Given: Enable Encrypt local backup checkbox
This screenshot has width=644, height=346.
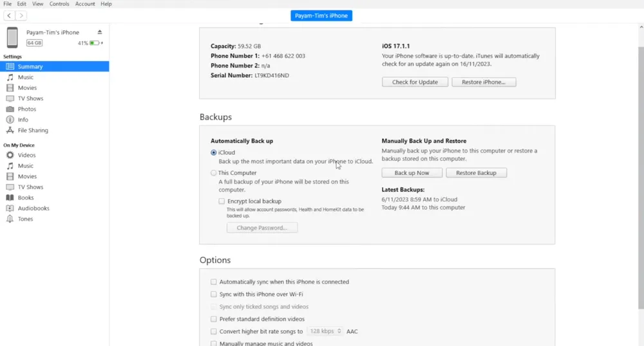Looking at the screenshot, I should coord(222,201).
